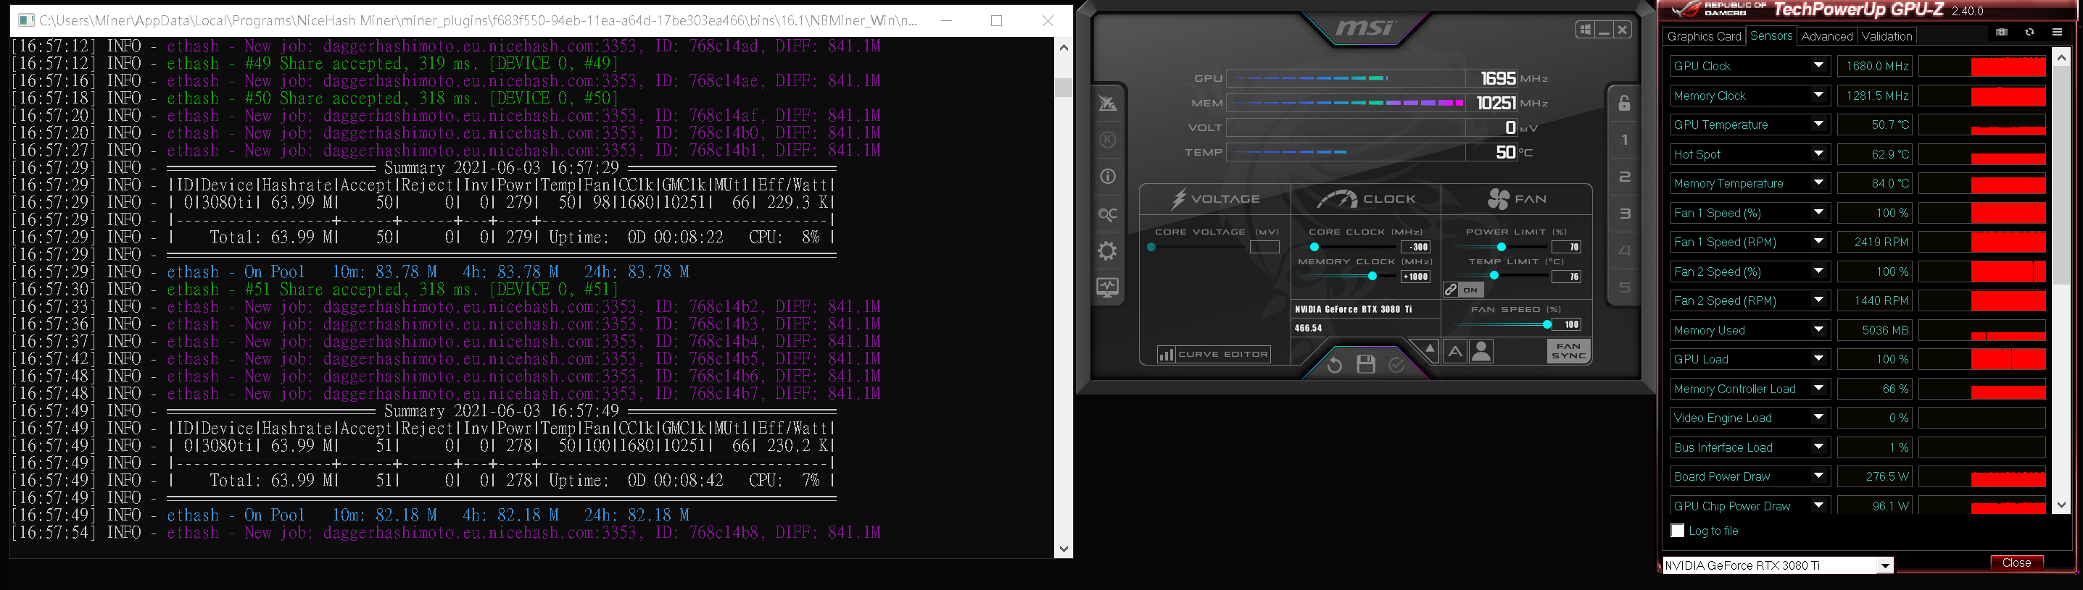The image size is (2083, 590).
Task: Open the Hot Spot sensor dropdown
Action: pos(1818,154)
